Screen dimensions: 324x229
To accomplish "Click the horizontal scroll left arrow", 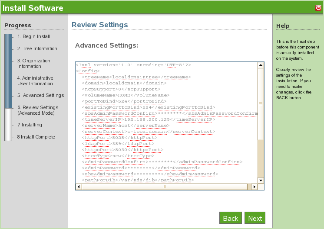I will [x=79, y=187].
